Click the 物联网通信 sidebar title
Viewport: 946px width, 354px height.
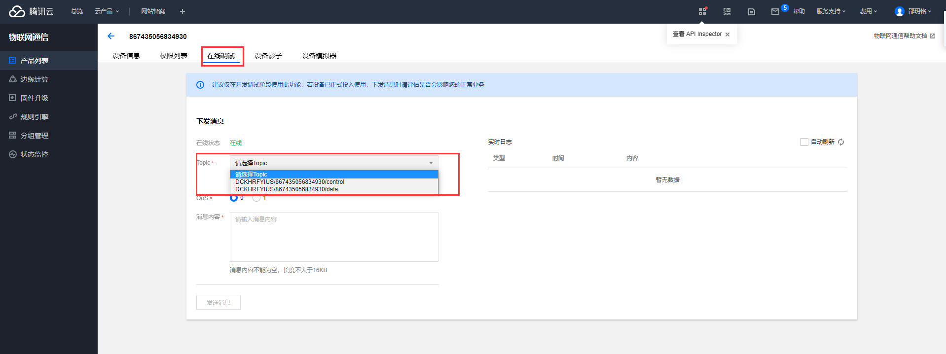point(29,37)
